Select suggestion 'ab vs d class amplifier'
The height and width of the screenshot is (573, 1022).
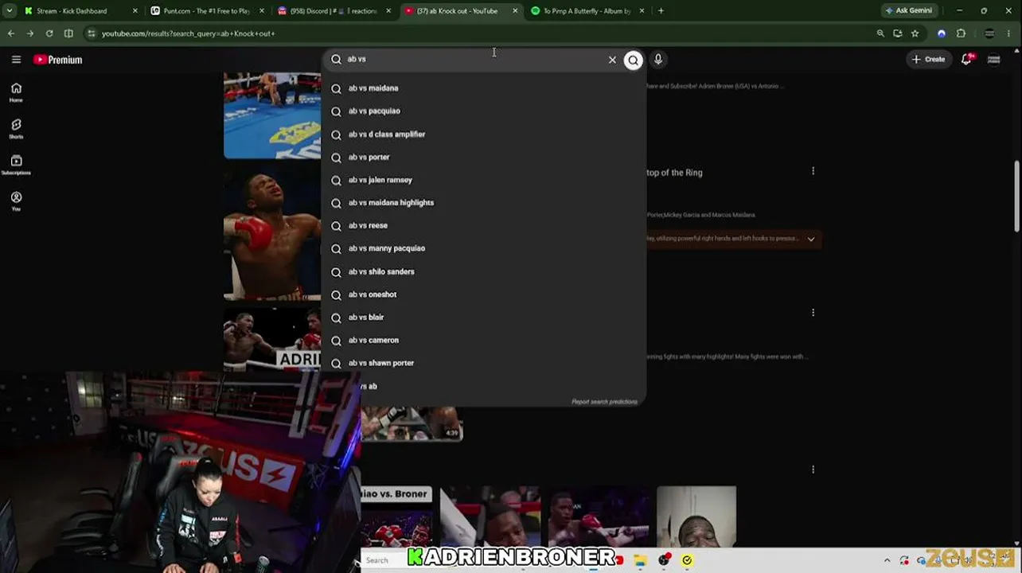click(484, 134)
